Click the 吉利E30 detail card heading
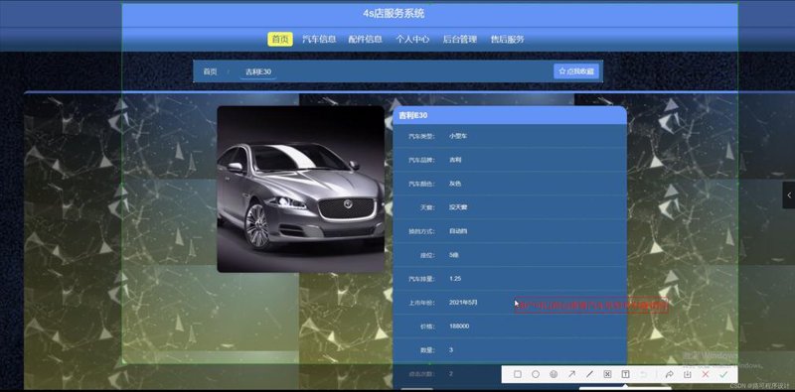This screenshot has width=795, height=392. click(413, 115)
